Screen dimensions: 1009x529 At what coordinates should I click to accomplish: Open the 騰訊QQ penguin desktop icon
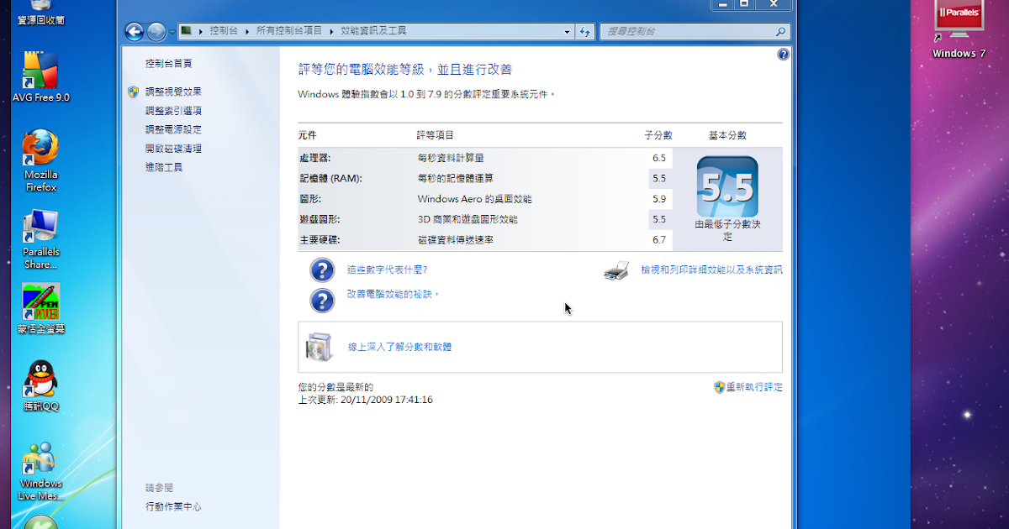click(x=40, y=385)
